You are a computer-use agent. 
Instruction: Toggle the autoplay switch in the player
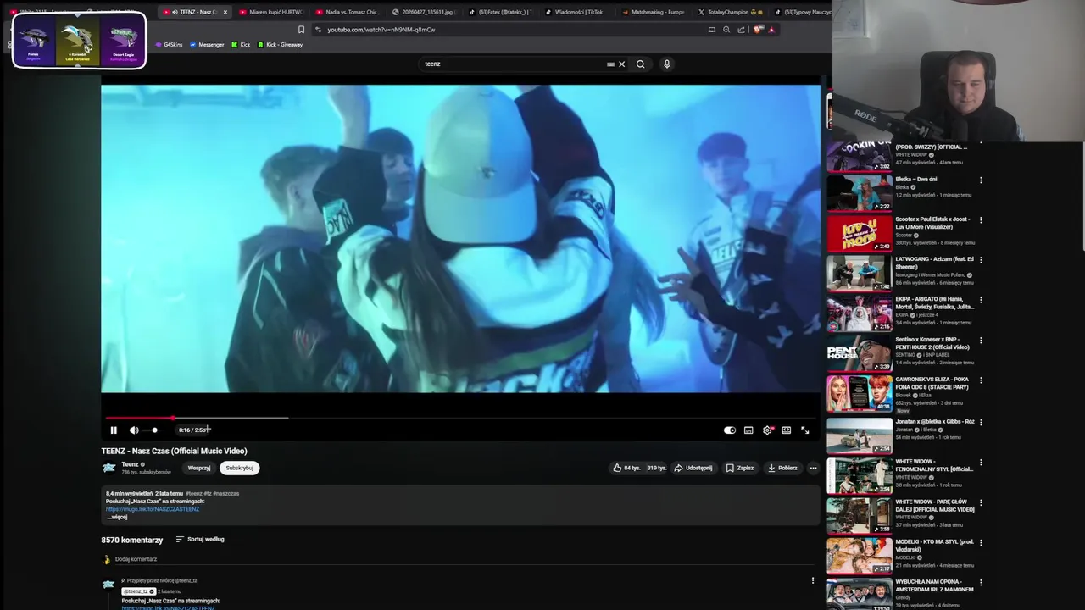tap(730, 430)
